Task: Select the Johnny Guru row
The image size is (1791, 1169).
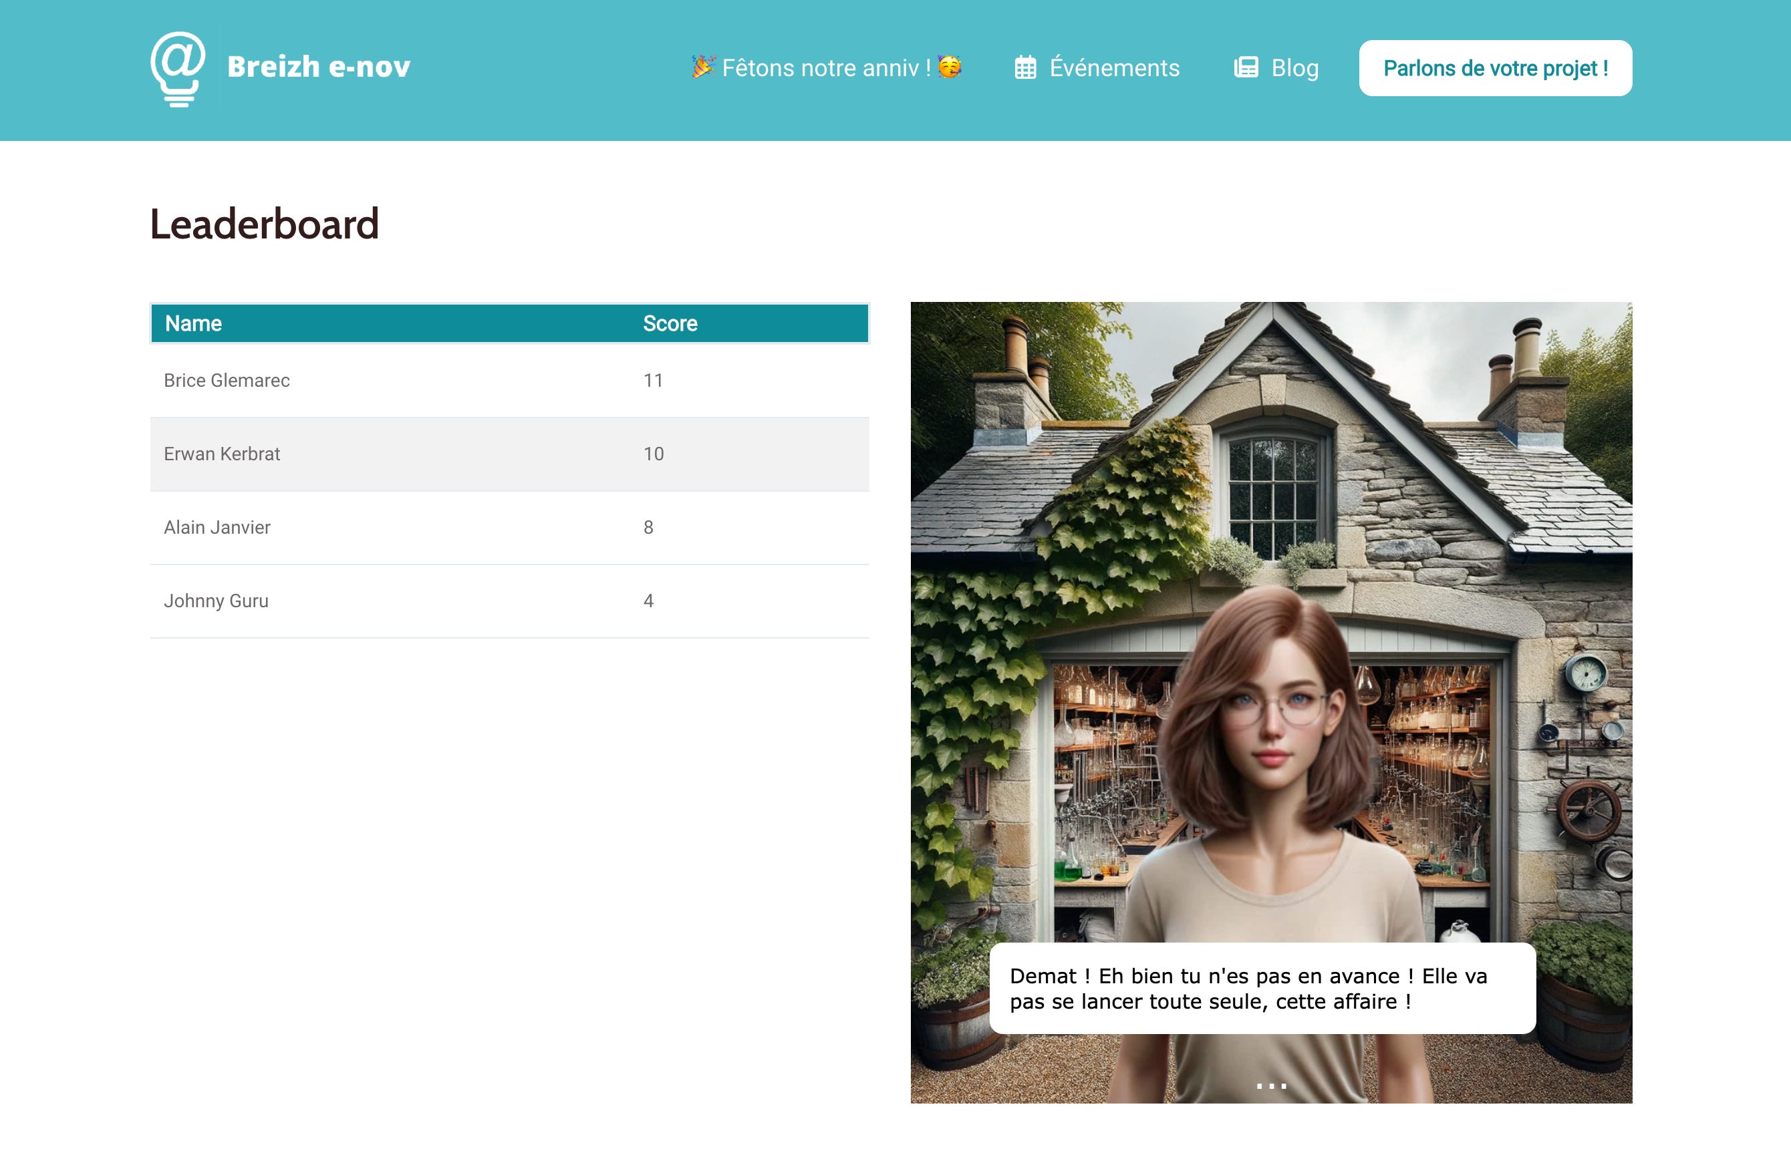Action: point(509,601)
